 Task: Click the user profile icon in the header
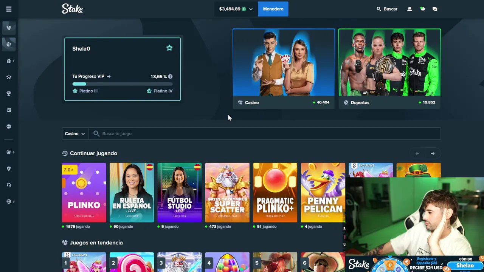[410, 9]
